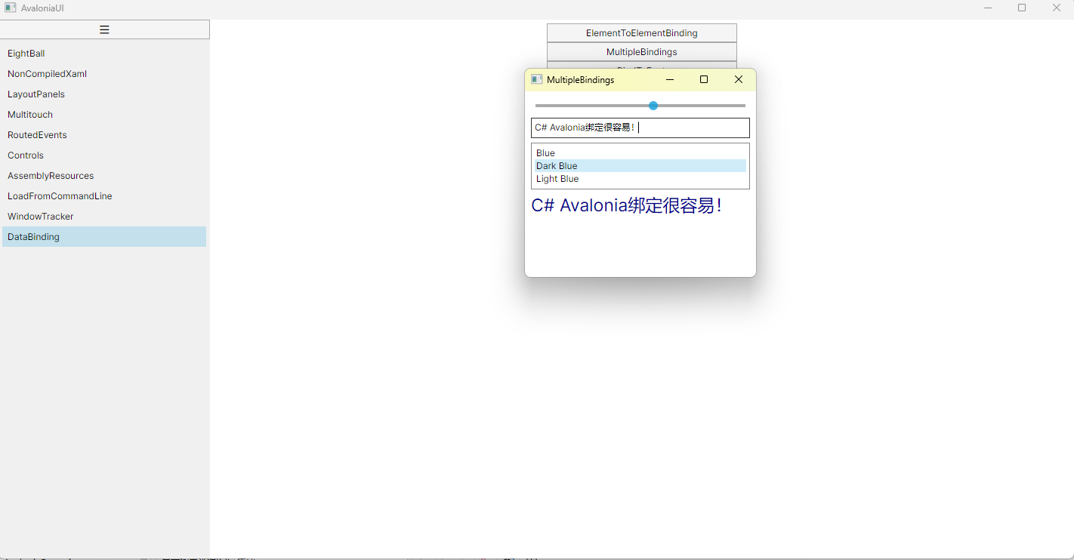Select Light Blue in the color list
The width and height of the screenshot is (1074, 560).
pyautogui.click(x=640, y=179)
